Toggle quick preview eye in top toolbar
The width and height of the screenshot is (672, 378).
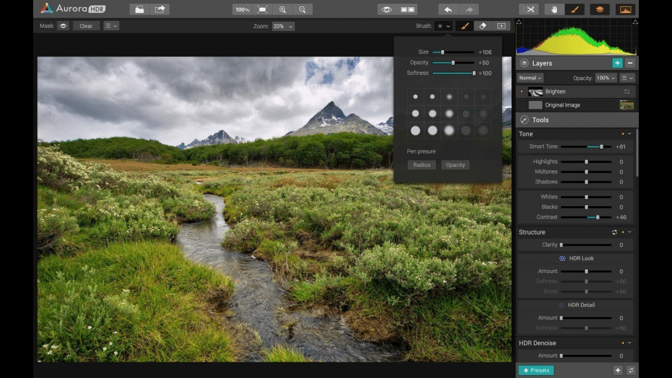(386, 9)
